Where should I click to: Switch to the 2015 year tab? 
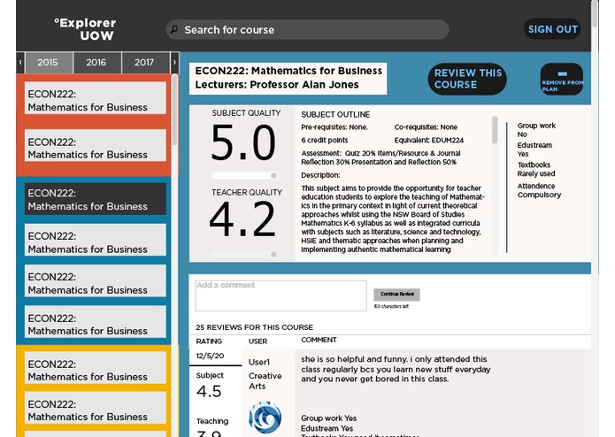click(x=49, y=62)
